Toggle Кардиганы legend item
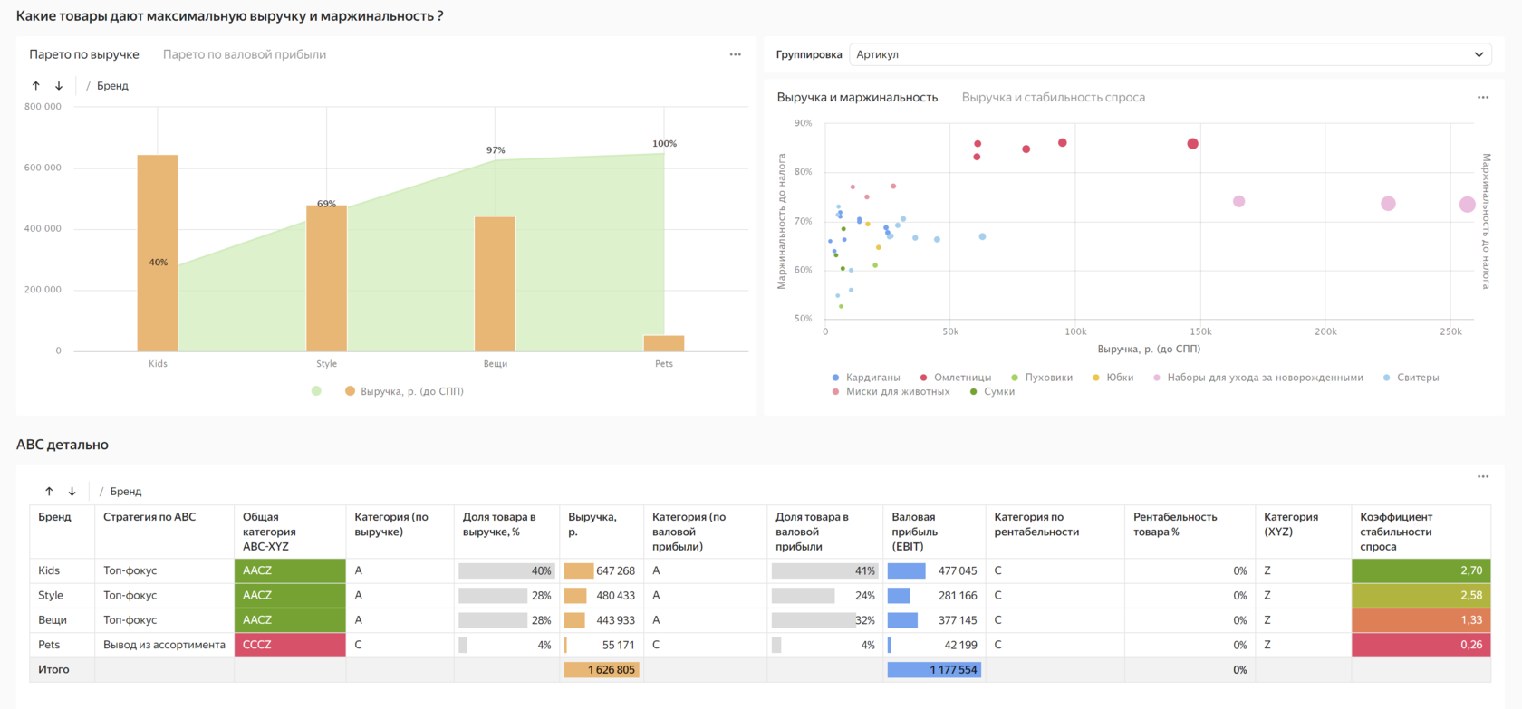This screenshot has height=709, width=1522. pyautogui.click(x=865, y=378)
